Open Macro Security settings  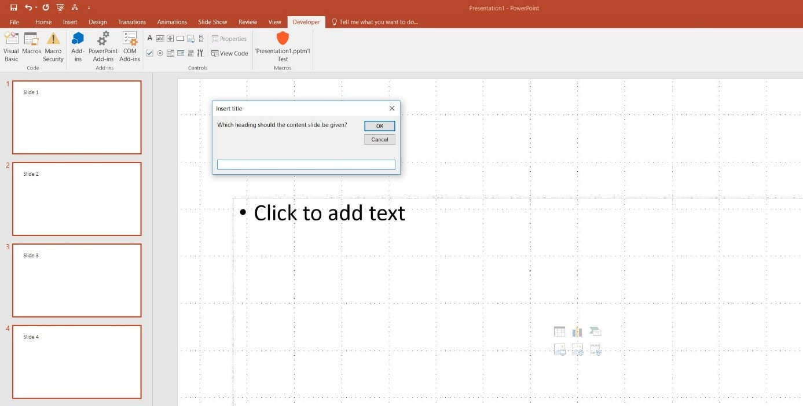coord(53,47)
